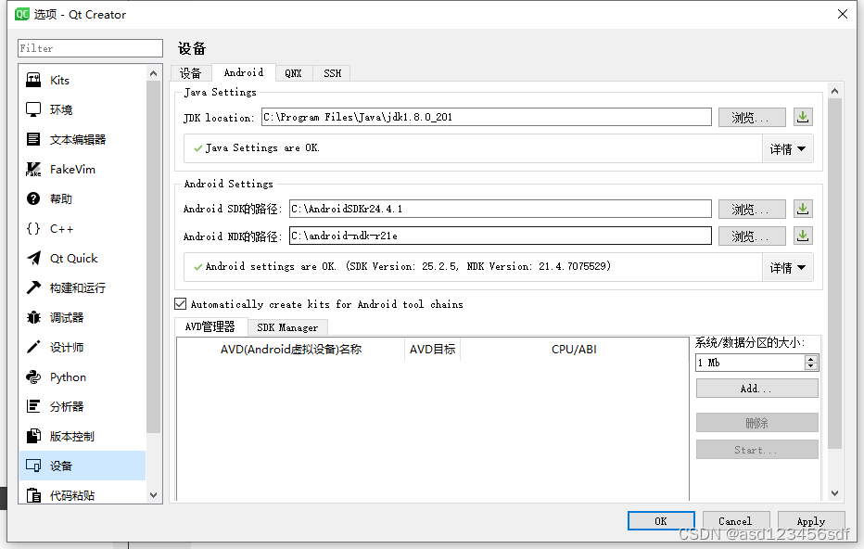Open the 调试器 bug icon
The width and height of the screenshot is (864, 549).
pyautogui.click(x=33, y=317)
